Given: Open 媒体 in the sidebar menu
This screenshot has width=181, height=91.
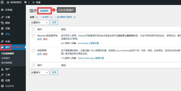Looking at the screenshot, I should click(8, 23).
